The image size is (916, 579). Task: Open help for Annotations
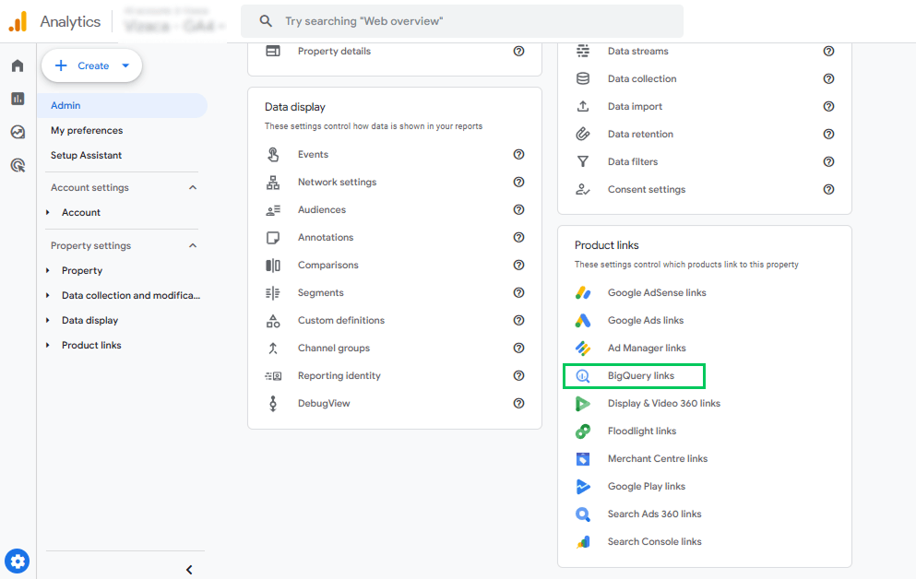pyautogui.click(x=518, y=237)
